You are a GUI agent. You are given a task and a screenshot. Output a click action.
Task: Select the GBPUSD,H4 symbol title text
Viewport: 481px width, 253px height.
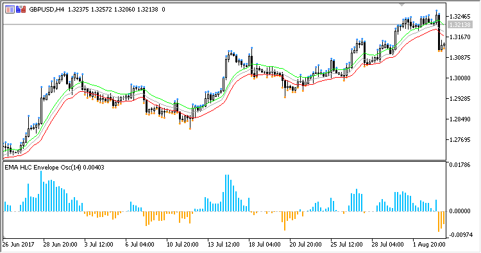point(47,10)
